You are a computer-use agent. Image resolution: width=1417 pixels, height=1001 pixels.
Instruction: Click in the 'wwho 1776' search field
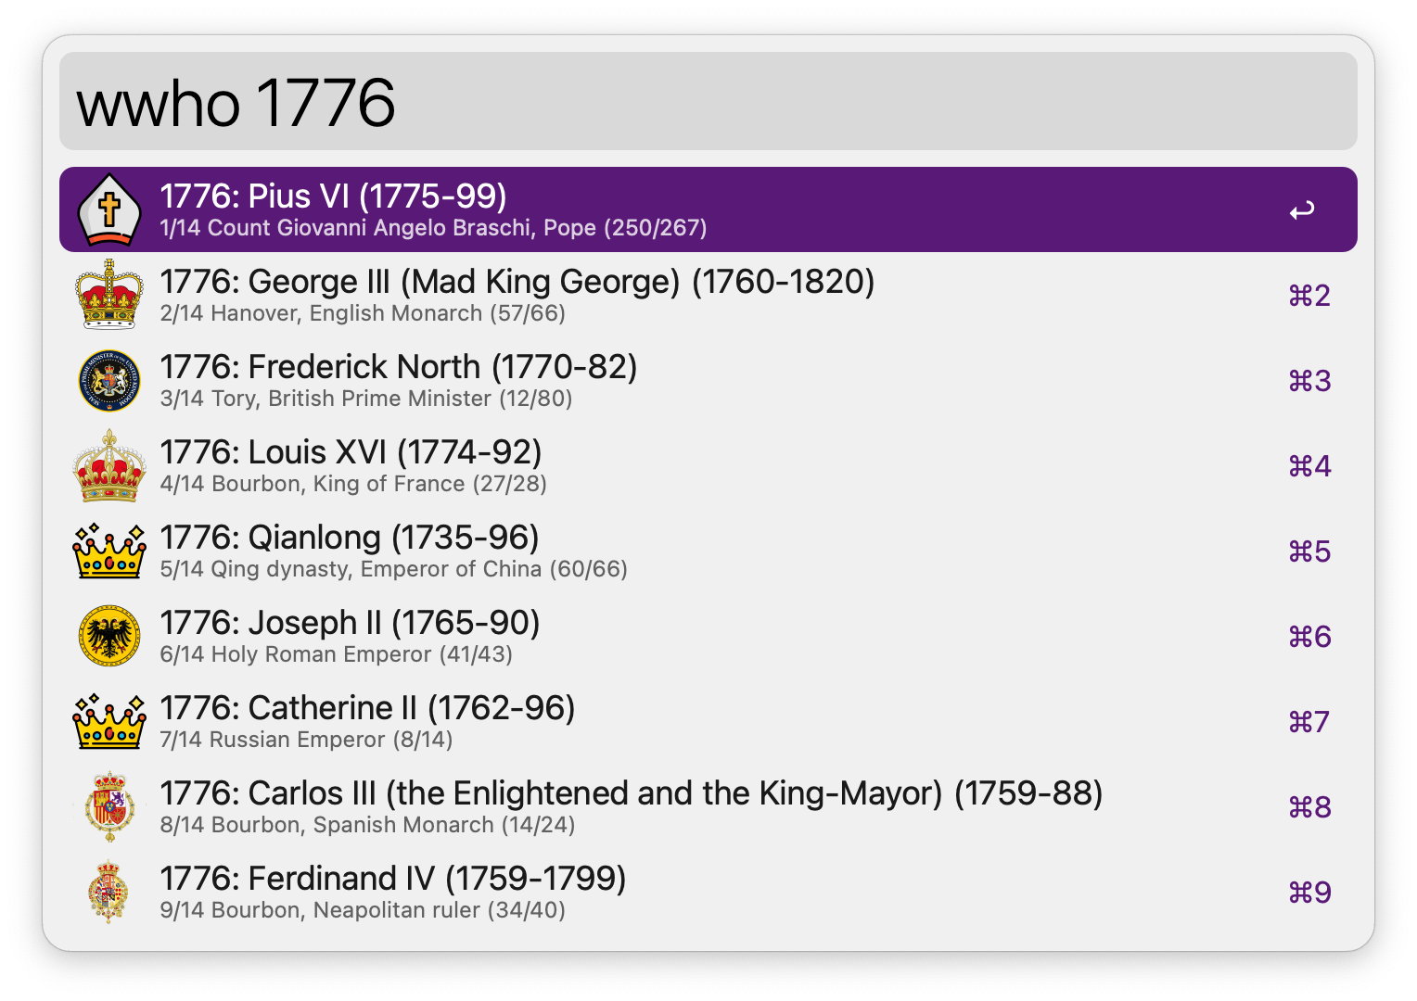point(708,101)
